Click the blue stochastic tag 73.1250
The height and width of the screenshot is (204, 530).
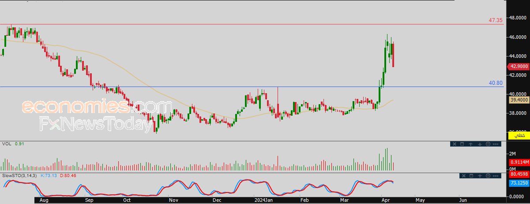(x=519, y=183)
